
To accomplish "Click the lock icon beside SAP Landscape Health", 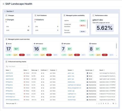I will pyautogui.click(x=4, y=4).
